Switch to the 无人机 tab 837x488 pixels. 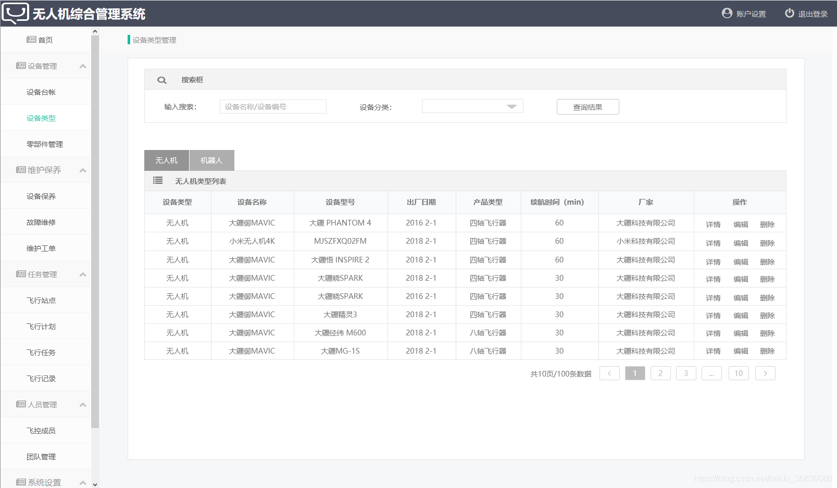(x=167, y=160)
